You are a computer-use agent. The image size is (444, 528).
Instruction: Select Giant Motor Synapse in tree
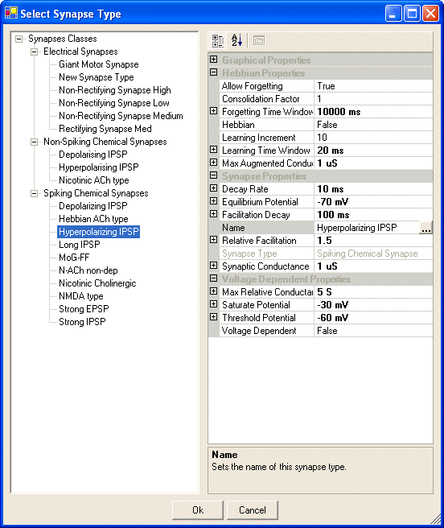click(x=99, y=64)
